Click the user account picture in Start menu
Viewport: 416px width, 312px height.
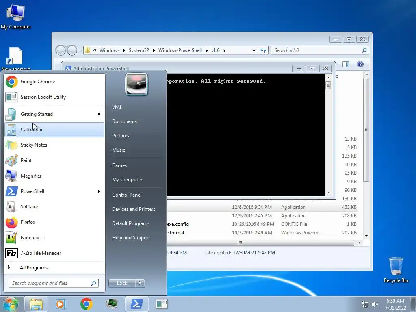coord(136,84)
